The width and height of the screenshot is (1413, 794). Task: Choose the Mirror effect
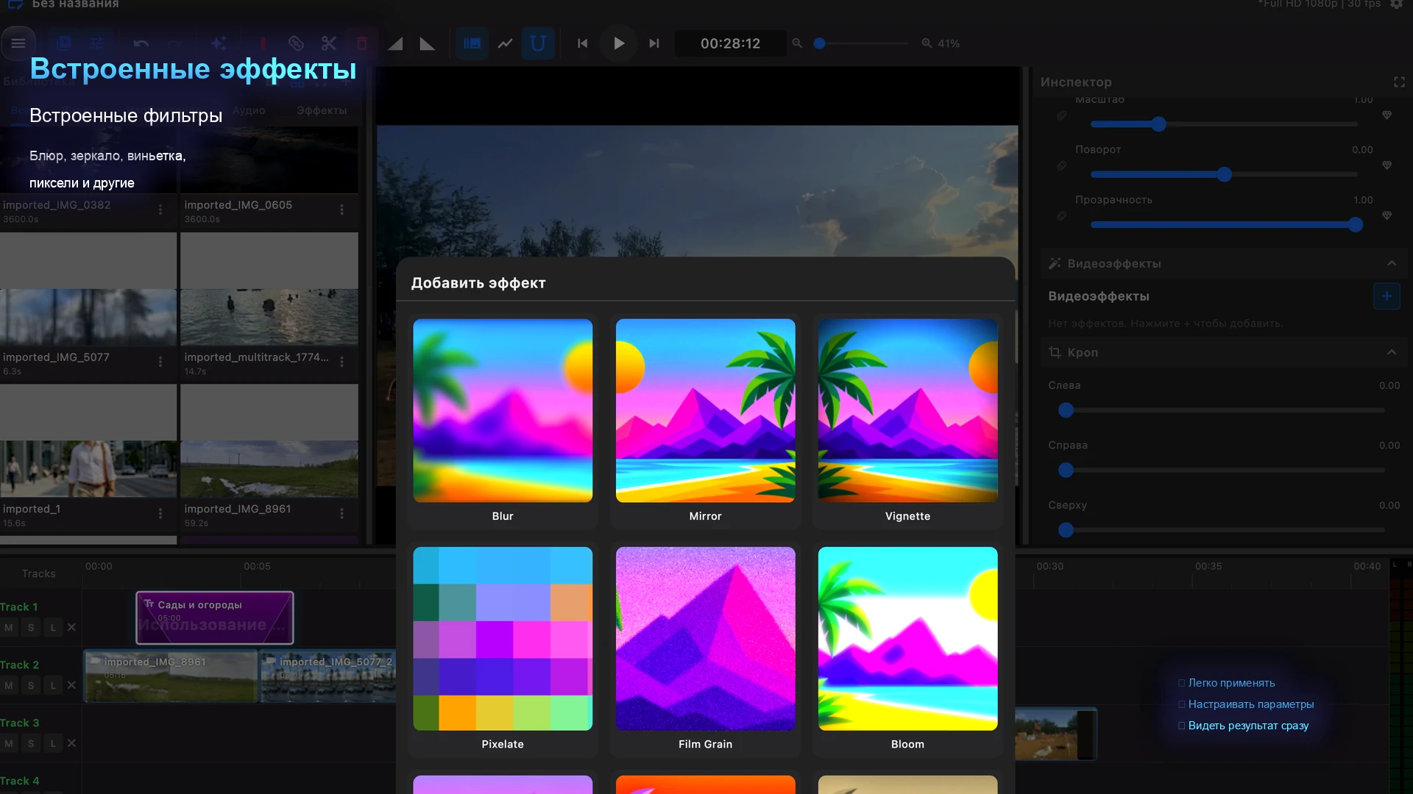pos(705,421)
